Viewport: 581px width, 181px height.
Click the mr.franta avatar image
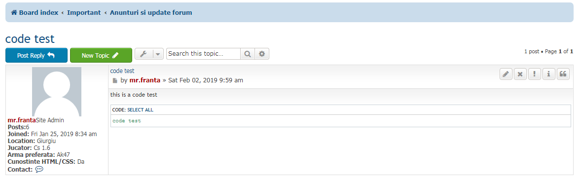57,92
